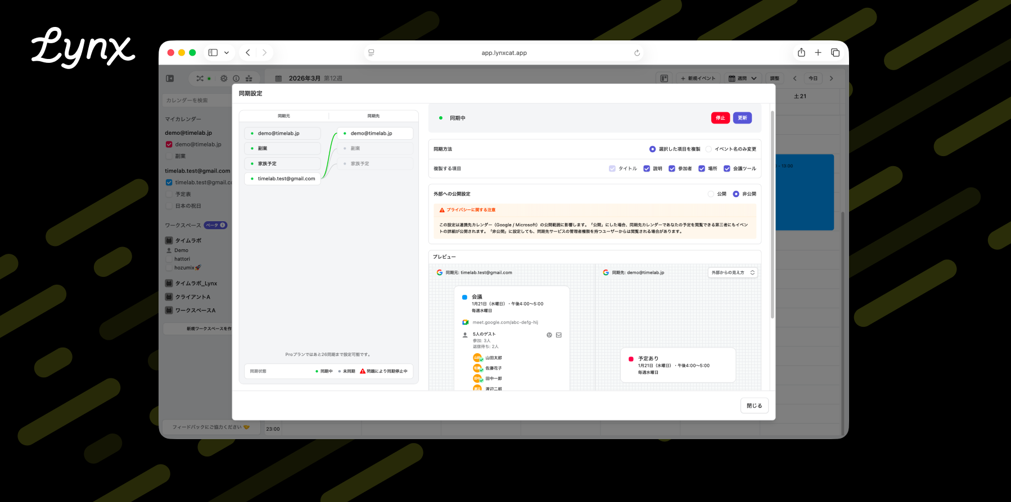Click the カレンダーを検索 search field
This screenshot has height=502, width=1011.
click(x=197, y=101)
